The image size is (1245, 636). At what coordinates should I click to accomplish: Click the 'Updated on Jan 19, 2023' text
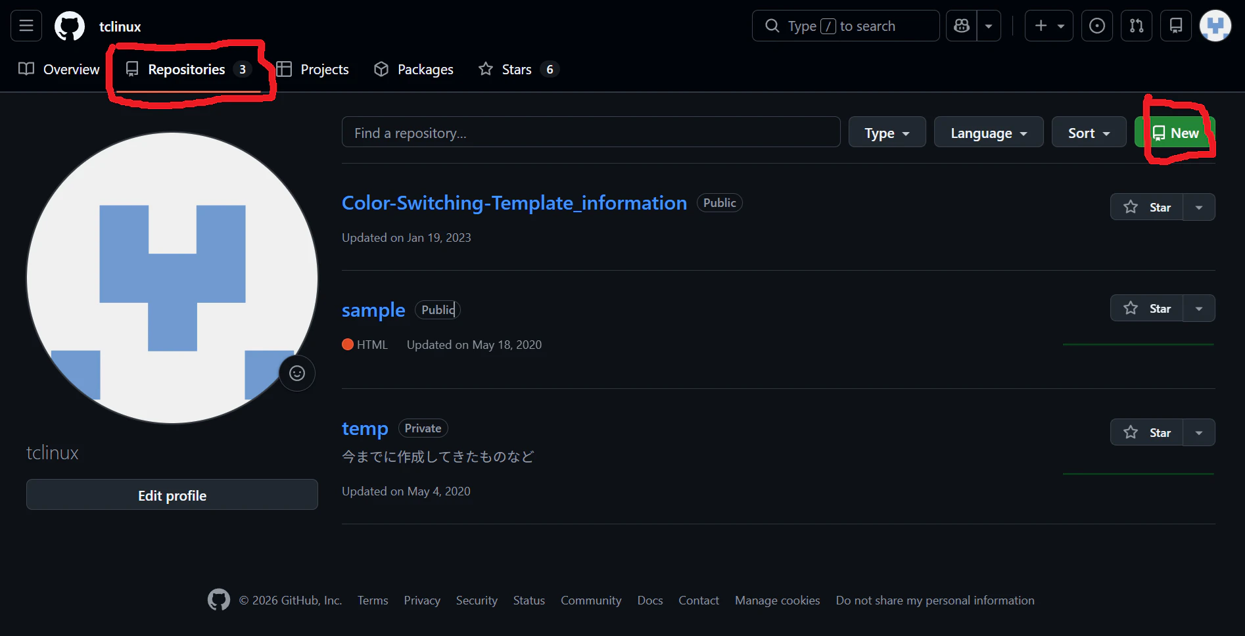click(406, 237)
